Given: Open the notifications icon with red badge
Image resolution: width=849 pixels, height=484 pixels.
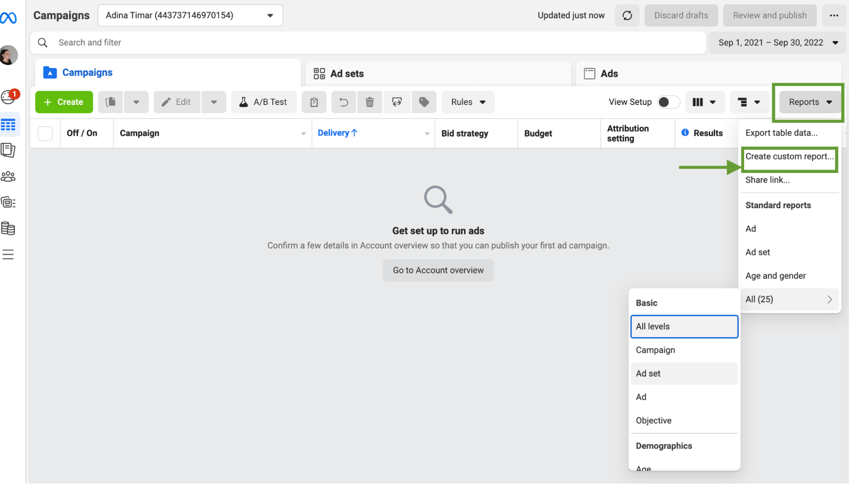Looking at the screenshot, I should [x=8, y=96].
